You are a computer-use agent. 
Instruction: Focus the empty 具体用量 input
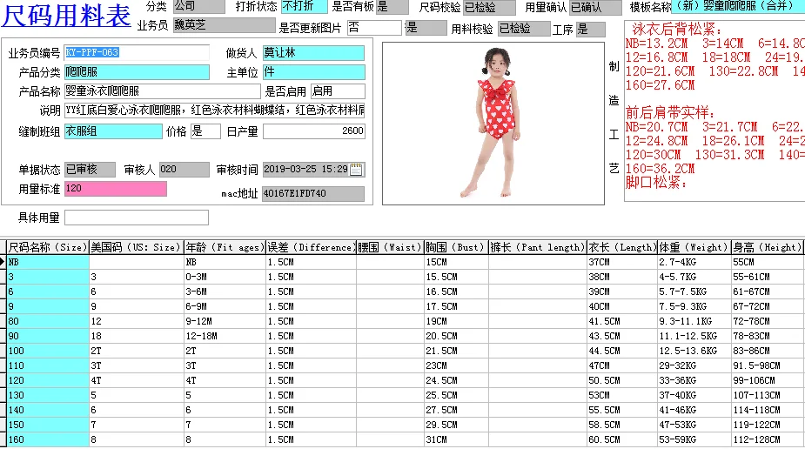(x=137, y=217)
